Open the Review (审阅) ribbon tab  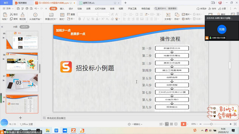point(112,8)
